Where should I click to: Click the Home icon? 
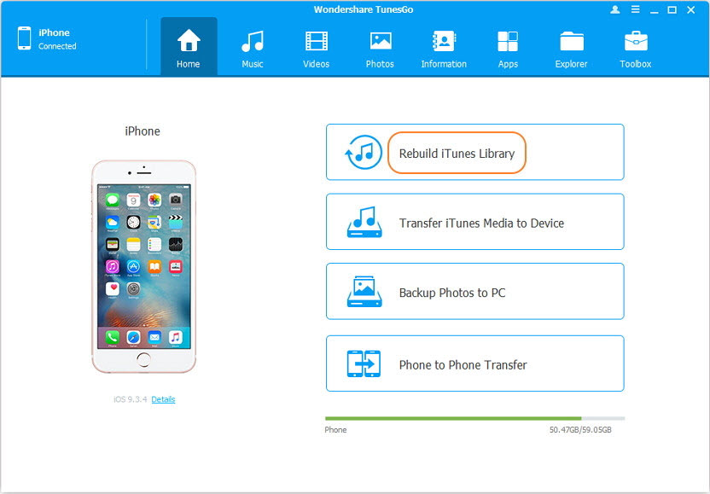click(x=189, y=48)
